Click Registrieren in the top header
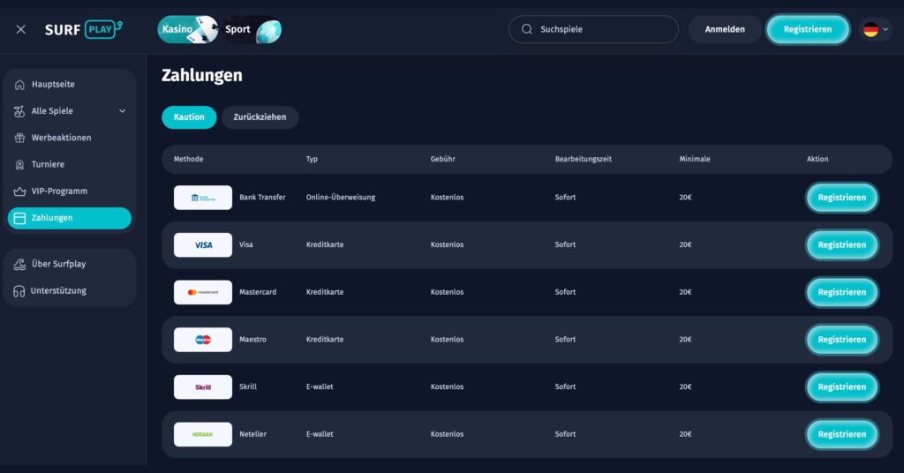This screenshot has height=473, width=904. [x=807, y=29]
